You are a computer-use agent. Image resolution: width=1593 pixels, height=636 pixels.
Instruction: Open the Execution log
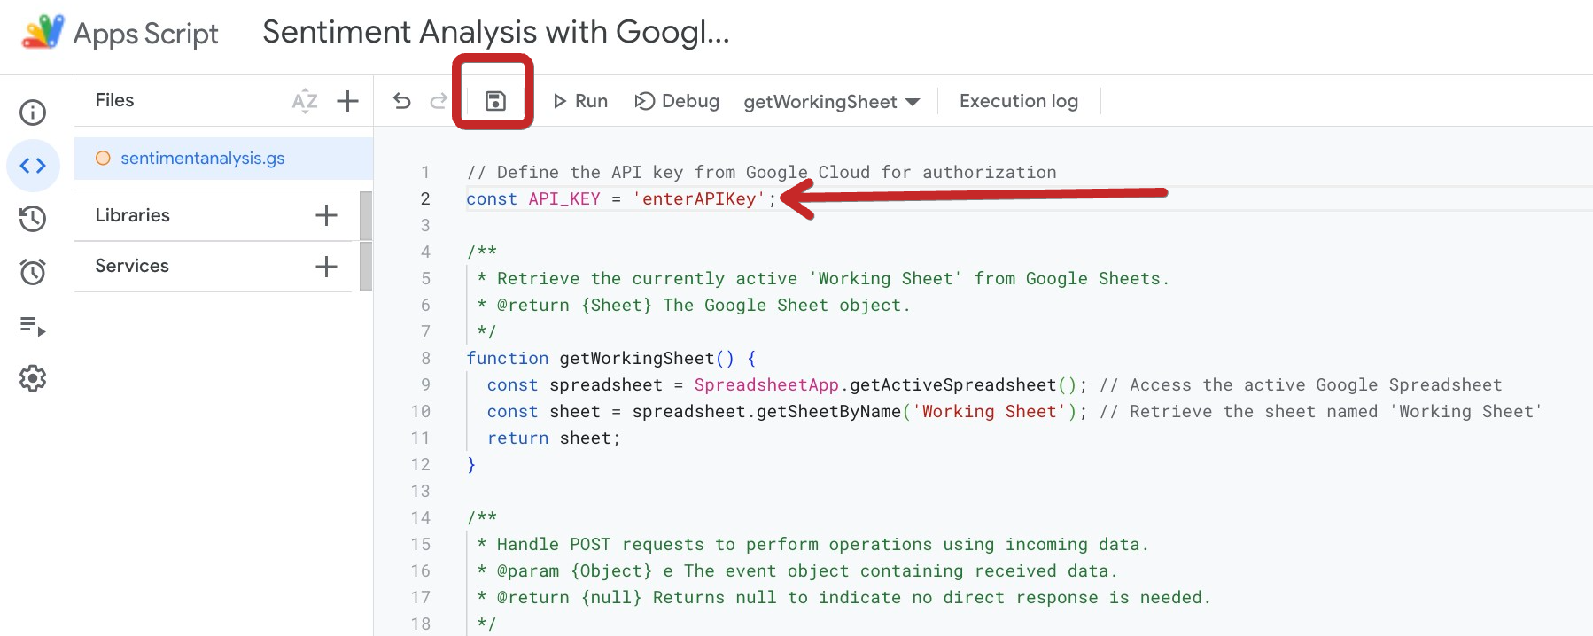[1018, 101]
